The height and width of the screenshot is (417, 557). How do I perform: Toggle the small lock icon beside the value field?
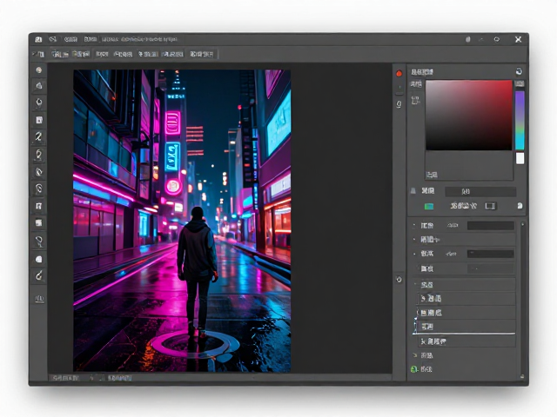pos(413,191)
